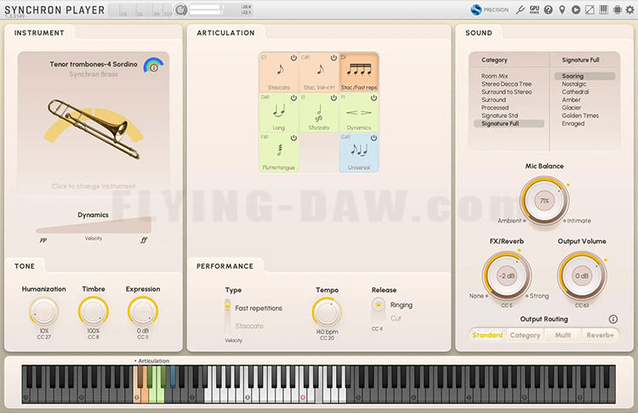Click the window resize diagonal icon

(590, 9)
